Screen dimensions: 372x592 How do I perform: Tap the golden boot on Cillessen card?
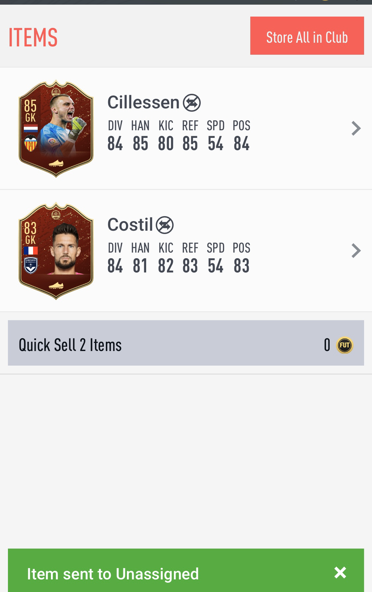pyautogui.click(x=56, y=163)
